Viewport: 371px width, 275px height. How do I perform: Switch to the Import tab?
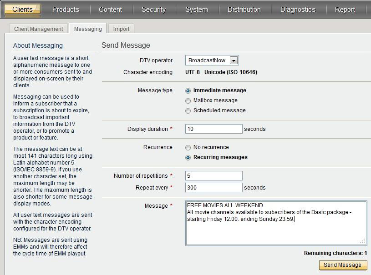(121, 29)
